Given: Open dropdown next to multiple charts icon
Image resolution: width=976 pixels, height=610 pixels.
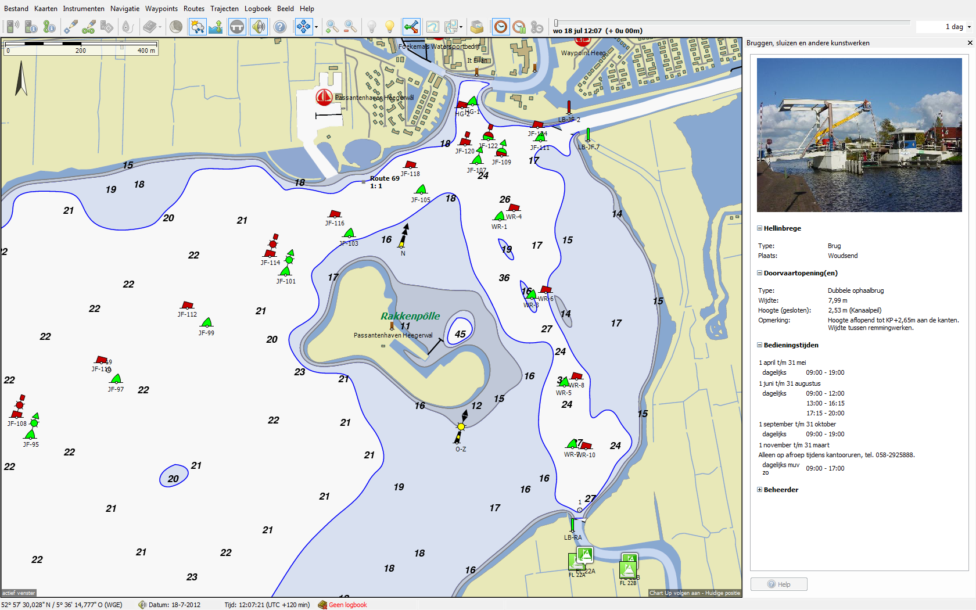Looking at the screenshot, I should click(x=461, y=27).
